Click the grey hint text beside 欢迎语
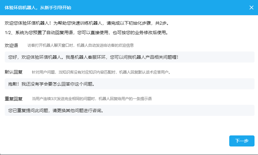 (x=81, y=45)
